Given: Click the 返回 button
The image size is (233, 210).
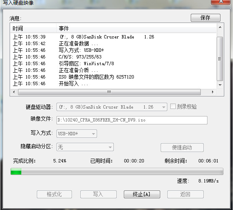Looking at the screenshot, I should coord(185,194).
